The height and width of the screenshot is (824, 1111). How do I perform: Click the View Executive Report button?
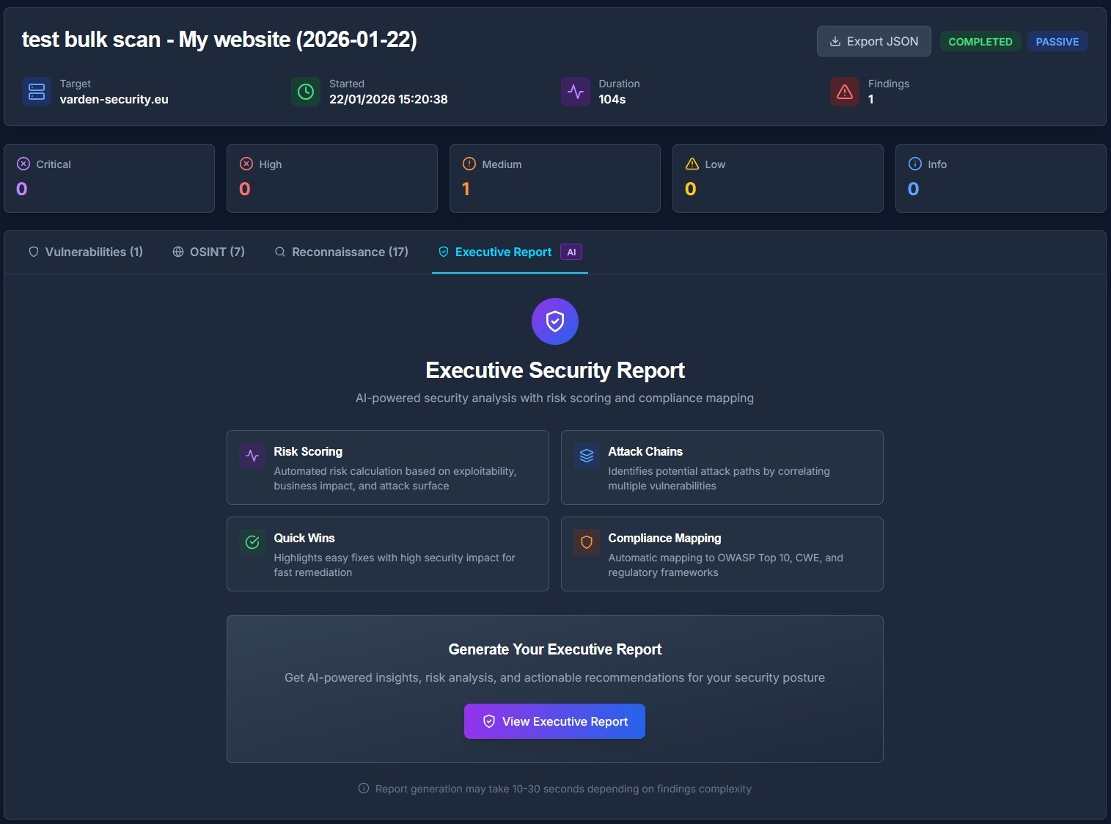coord(554,721)
